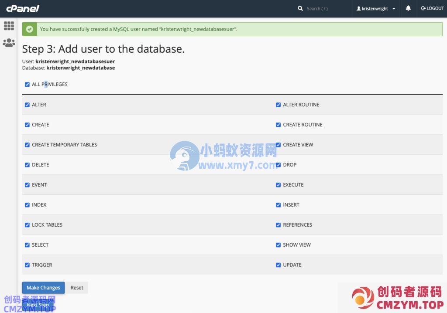Toggle the ALTER privilege checkbox
The image size is (447, 313).
27,105
